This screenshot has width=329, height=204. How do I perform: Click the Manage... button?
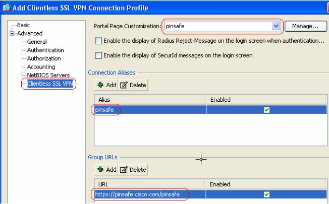(306, 26)
